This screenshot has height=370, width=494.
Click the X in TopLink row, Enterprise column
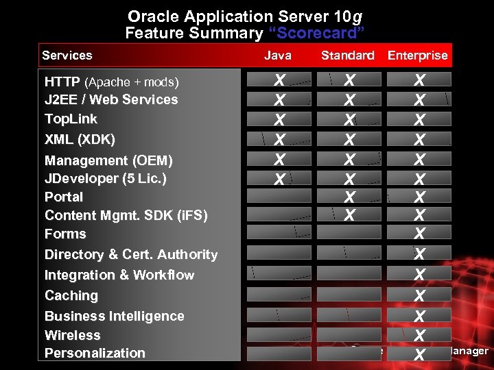419,119
